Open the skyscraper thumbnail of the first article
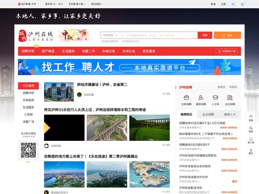The image size is (259, 194). (59, 92)
